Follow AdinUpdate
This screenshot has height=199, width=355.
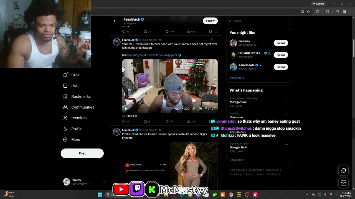[281, 67]
